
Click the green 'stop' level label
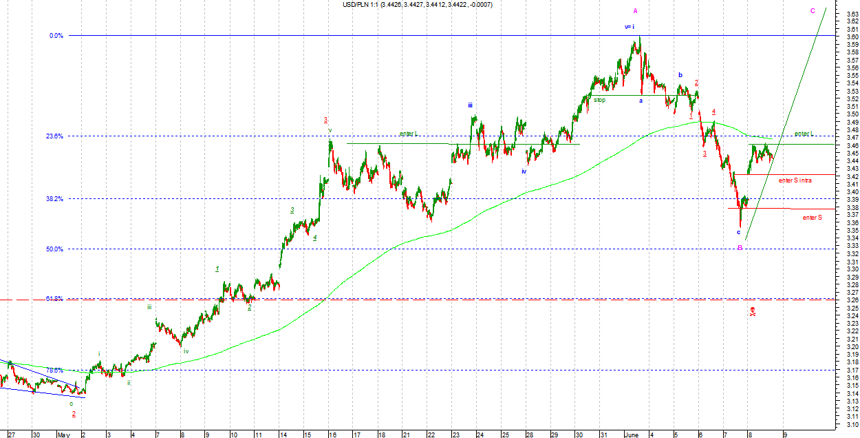[x=600, y=100]
